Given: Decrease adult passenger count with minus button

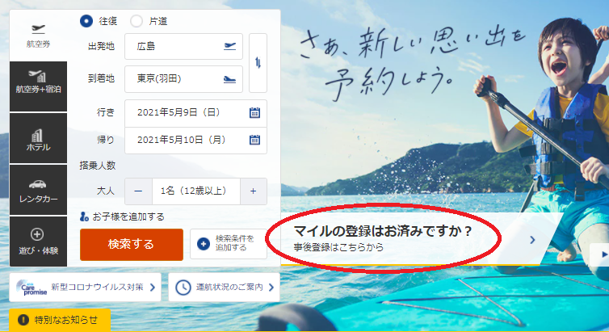Looking at the screenshot, I should 138,191.
